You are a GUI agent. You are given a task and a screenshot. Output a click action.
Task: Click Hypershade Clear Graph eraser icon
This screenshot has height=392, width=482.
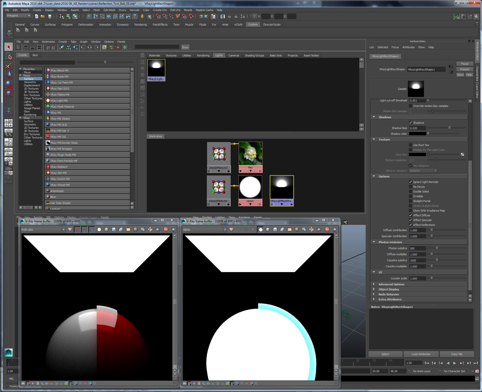pos(62,47)
